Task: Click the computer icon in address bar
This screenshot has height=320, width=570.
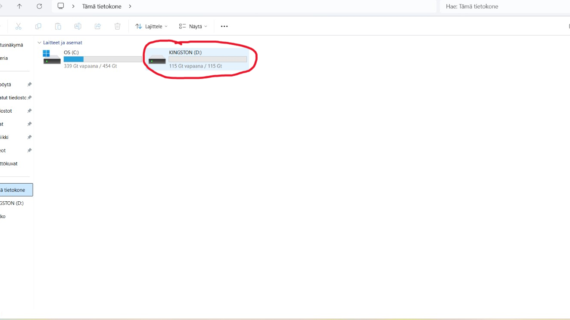Action: point(61,6)
